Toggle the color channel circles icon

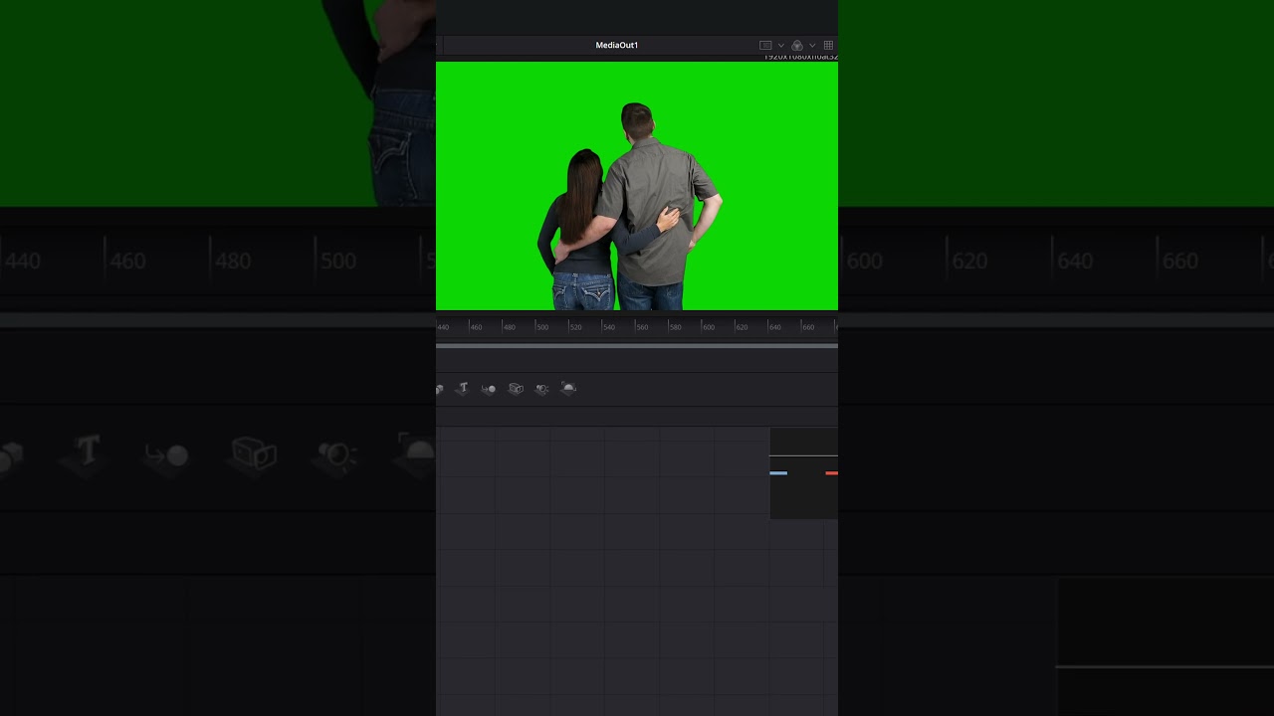797,46
